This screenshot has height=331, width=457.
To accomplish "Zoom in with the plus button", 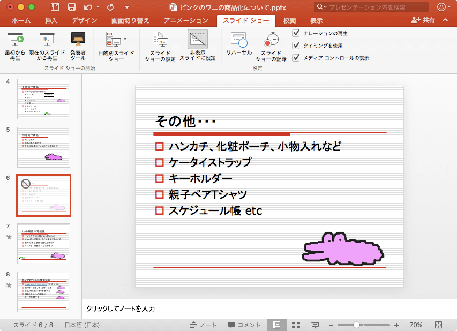I will pyautogui.click(x=396, y=325).
